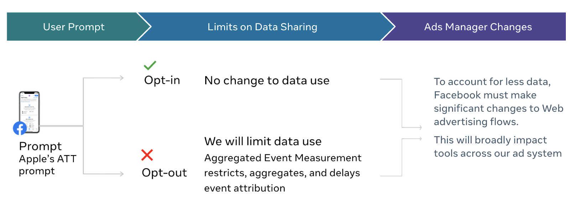The image size is (570, 200).
Task: Click the 'Apple's ATT prompt' caption
Action: [x=48, y=165]
